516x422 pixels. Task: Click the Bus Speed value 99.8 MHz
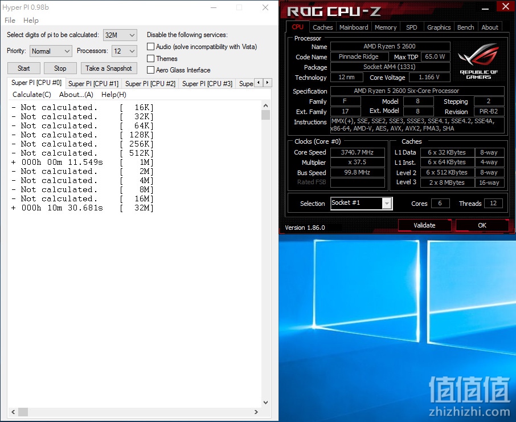(x=357, y=173)
